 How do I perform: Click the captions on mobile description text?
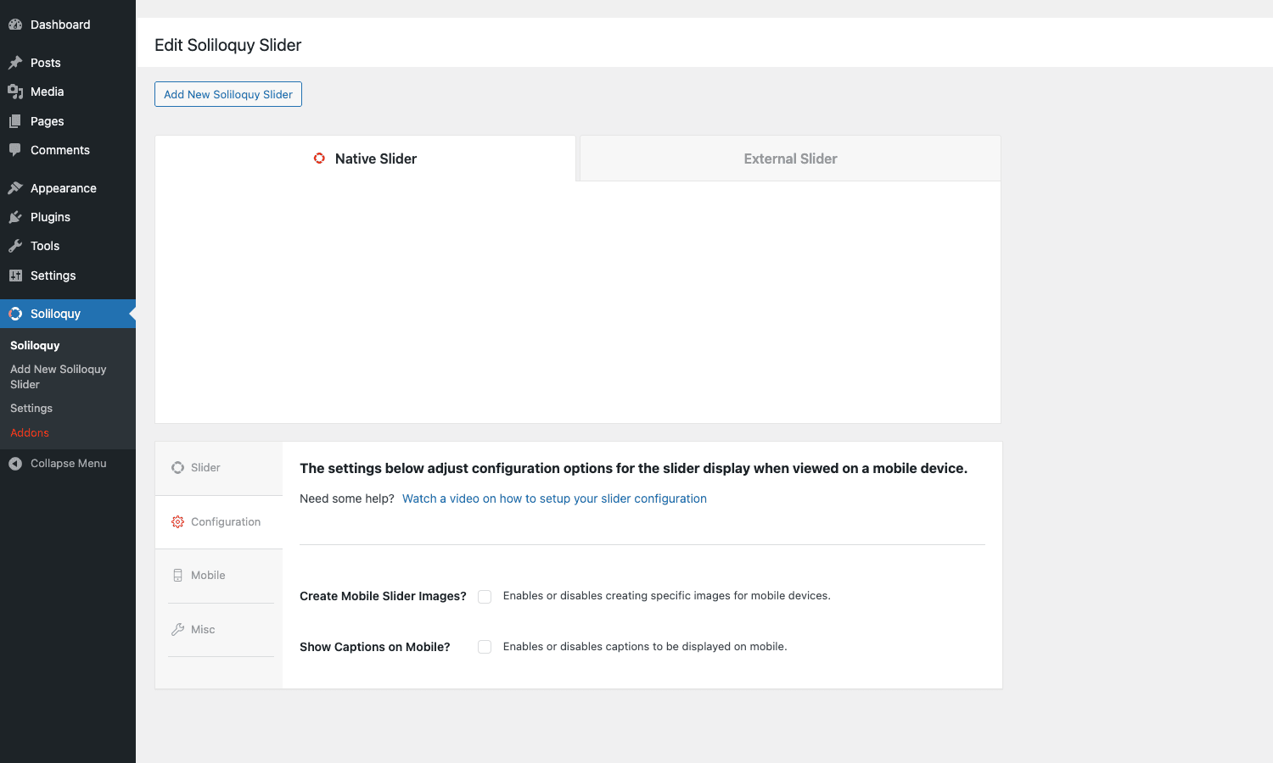click(x=645, y=647)
